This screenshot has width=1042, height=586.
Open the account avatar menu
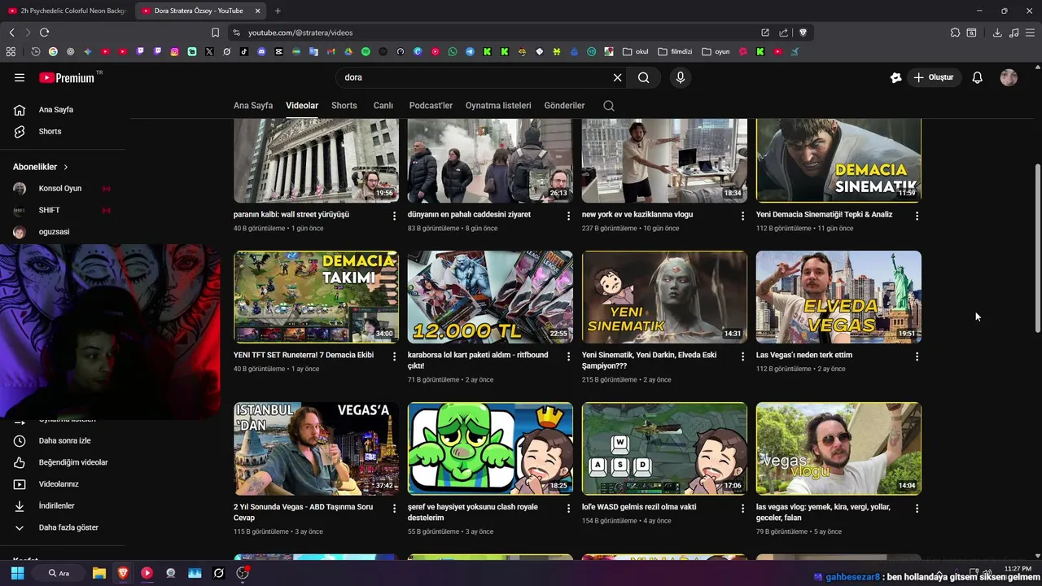pos(1009,77)
